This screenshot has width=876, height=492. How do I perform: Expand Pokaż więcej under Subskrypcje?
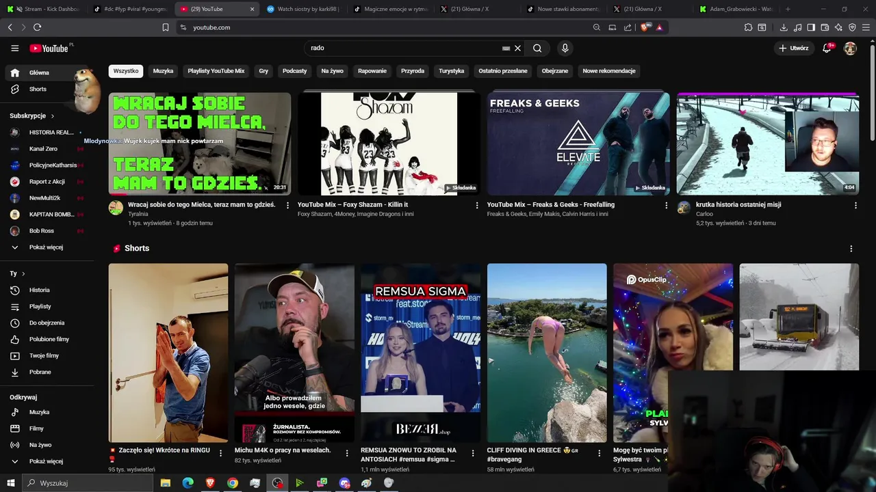(x=47, y=247)
